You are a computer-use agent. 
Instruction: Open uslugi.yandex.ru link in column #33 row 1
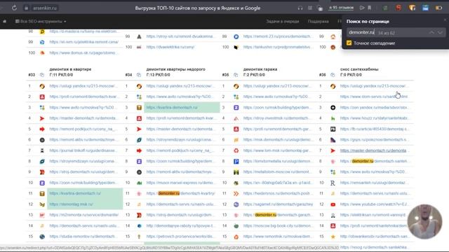pyautogui.click(x=83, y=86)
